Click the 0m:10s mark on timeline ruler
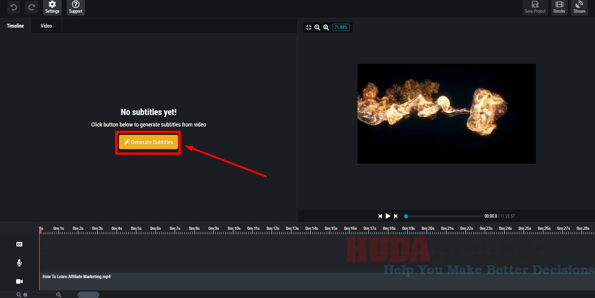Image resolution: width=595 pixels, height=298 pixels. [x=234, y=229]
